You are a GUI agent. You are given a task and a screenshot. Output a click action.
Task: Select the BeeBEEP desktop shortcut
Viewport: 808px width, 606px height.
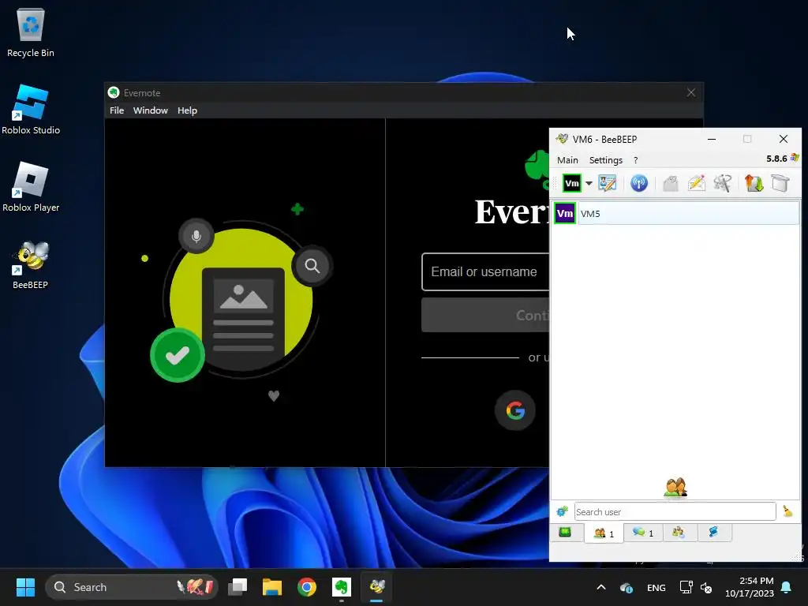(31, 265)
